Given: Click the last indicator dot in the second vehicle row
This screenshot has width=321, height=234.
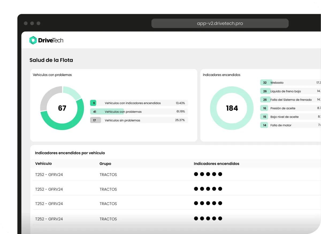Looking at the screenshot, I should click(220, 189).
